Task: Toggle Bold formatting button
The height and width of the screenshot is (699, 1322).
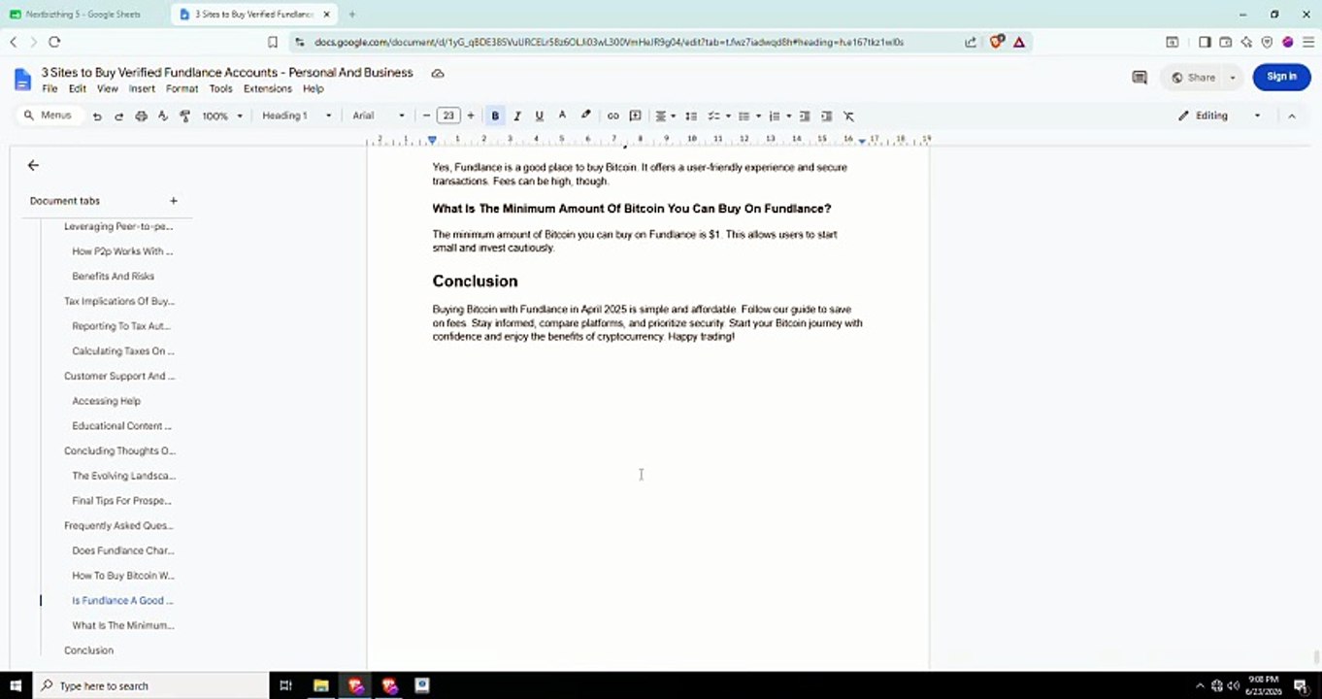Action: tap(495, 116)
